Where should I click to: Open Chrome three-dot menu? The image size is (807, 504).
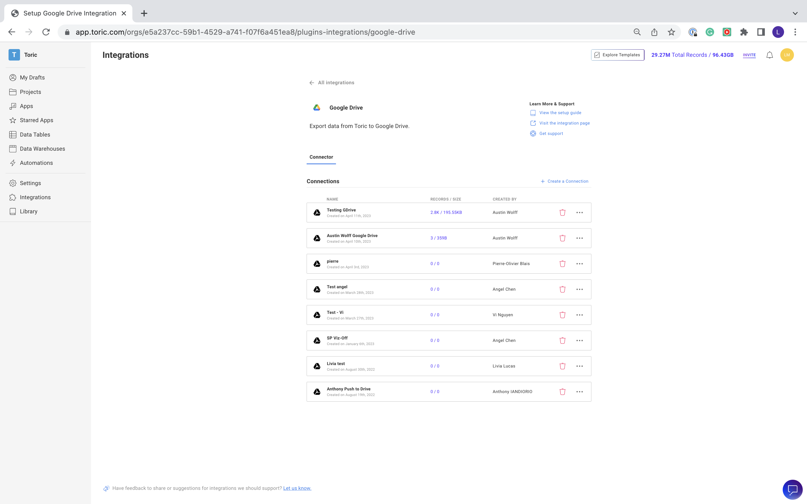coord(795,32)
